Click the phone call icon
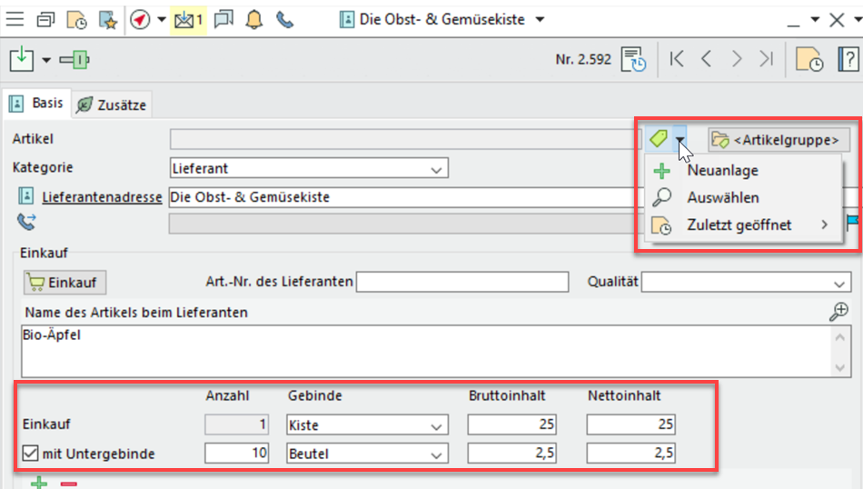This screenshot has height=489, width=863. point(285,19)
